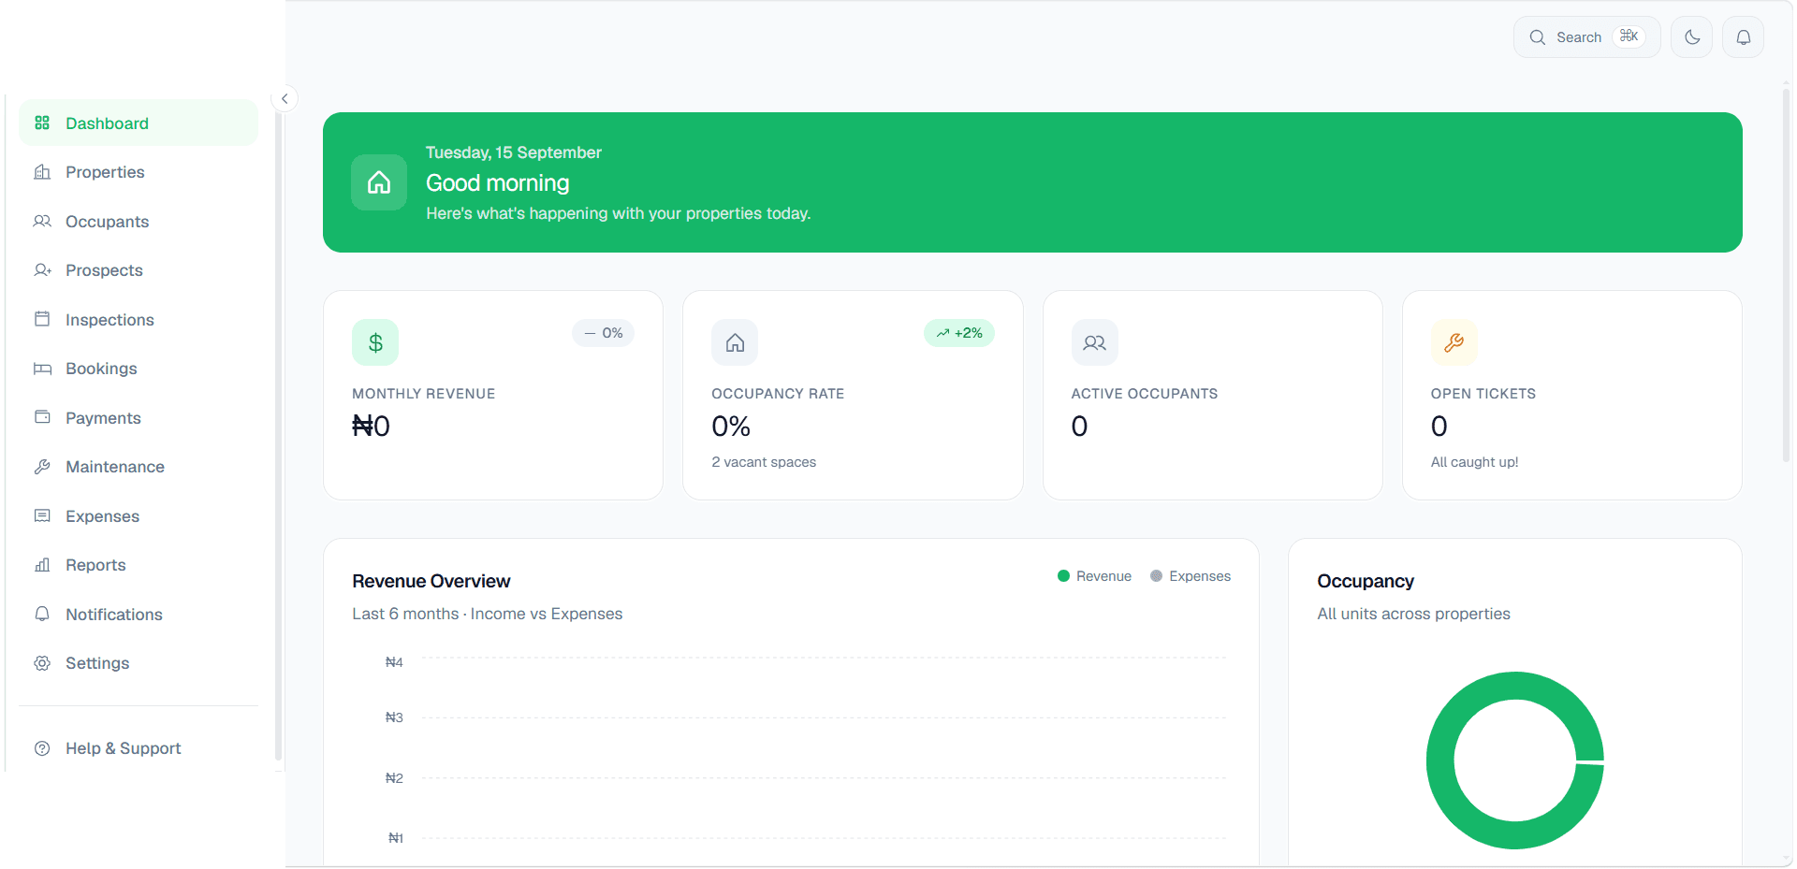Open Notifications from the sidebar
The image size is (1797, 869).
(x=139, y=614)
